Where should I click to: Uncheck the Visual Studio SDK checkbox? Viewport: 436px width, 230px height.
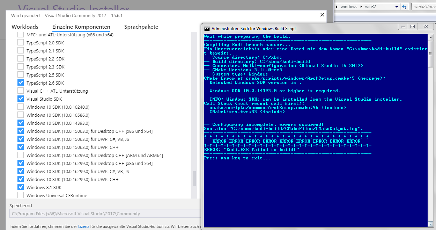coord(21,99)
